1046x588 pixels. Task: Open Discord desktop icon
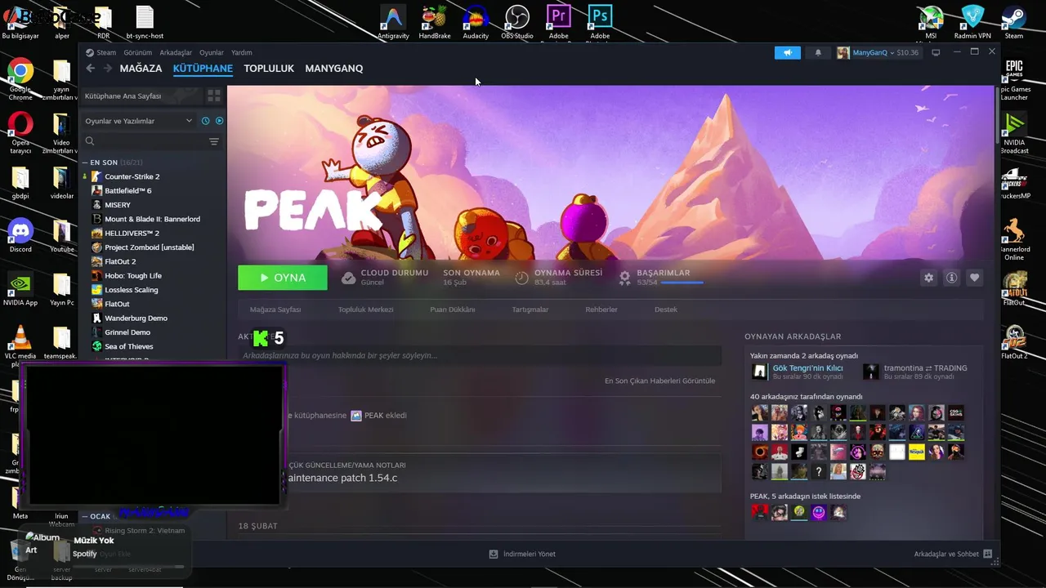click(x=20, y=235)
